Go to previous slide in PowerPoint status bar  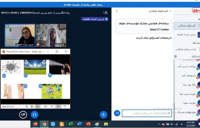26,106
